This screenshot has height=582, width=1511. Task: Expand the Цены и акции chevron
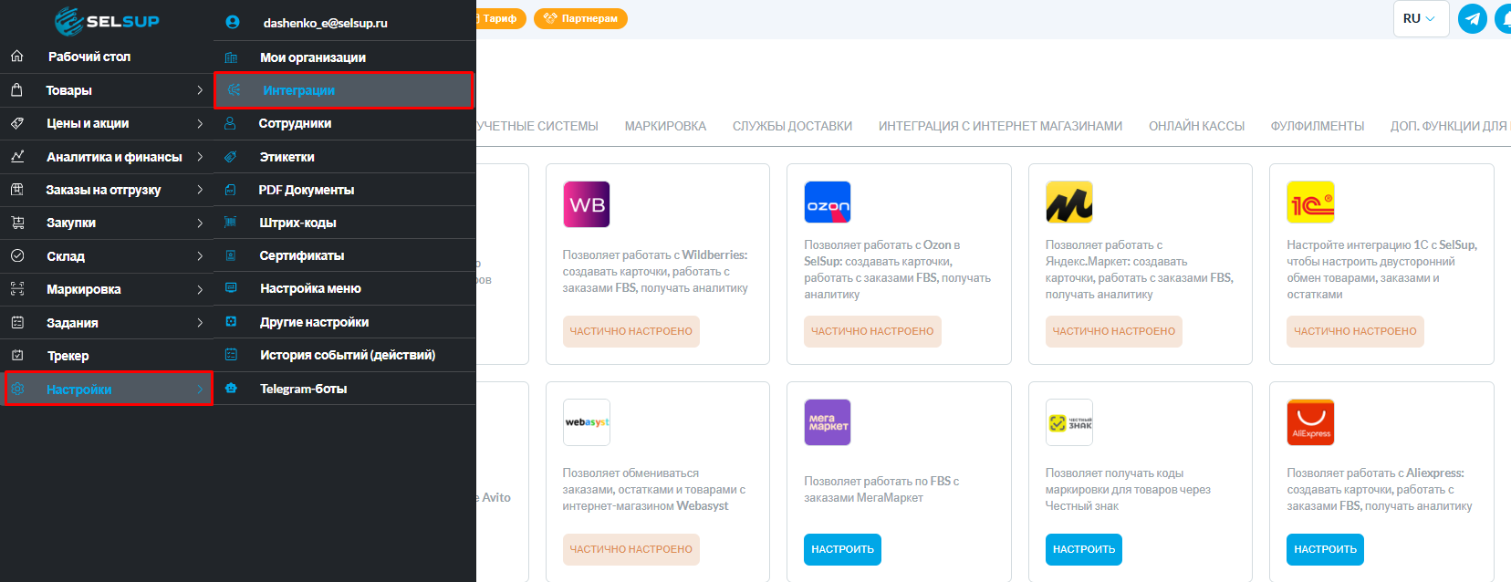[200, 123]
